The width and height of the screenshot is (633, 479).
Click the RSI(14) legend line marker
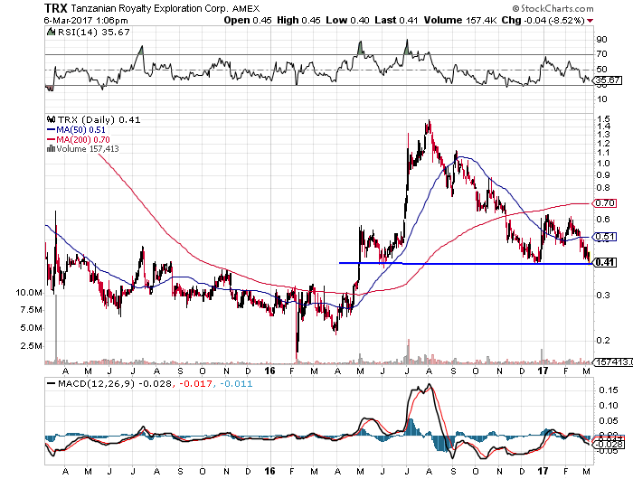coord(49,31)
